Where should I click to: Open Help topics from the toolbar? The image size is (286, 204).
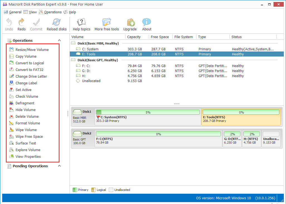tap(81, 22)
